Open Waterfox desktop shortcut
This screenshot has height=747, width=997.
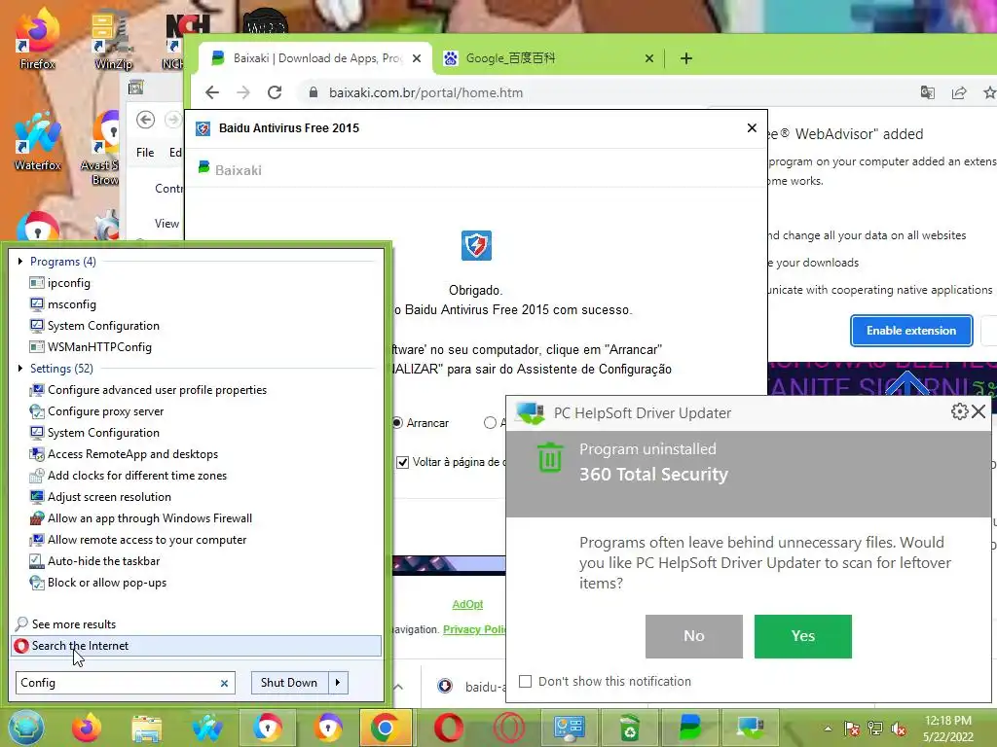(x=38, y=141)
